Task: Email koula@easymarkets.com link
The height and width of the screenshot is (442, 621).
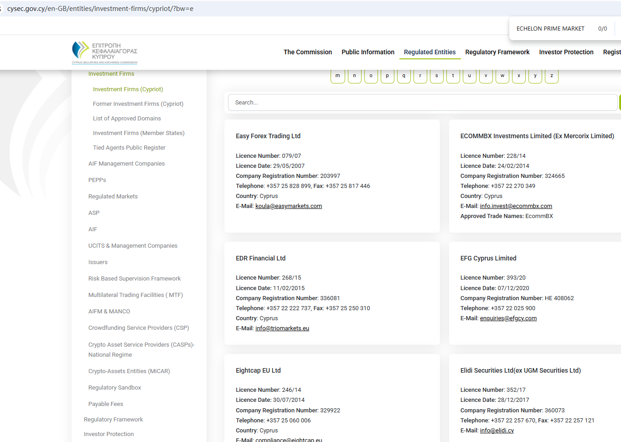Action: [289, 206]
